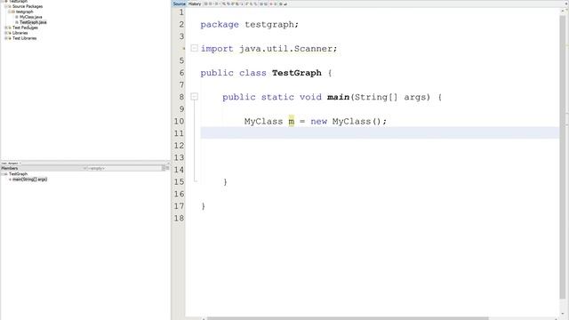Place cursor on highlighted variable m
This screenshot has height=320, width=569.
[x=292, y=121]
